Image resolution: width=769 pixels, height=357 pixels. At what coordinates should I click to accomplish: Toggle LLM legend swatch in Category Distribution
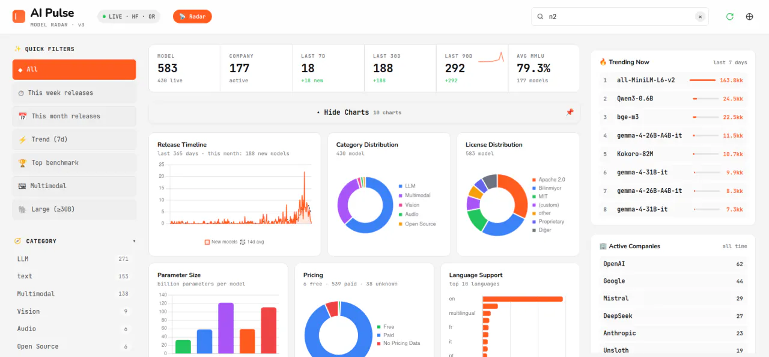pyautogui.click(x=400, y=186)
